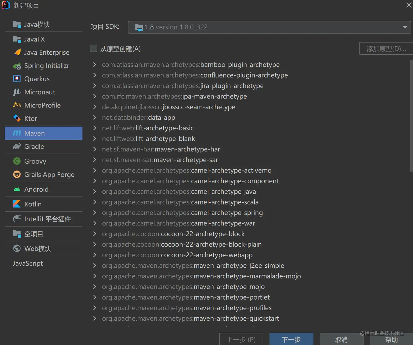The height and width of the screenshot is (345, 413).
Task: Select camel-archetype-java row
Action: [250, 192]
